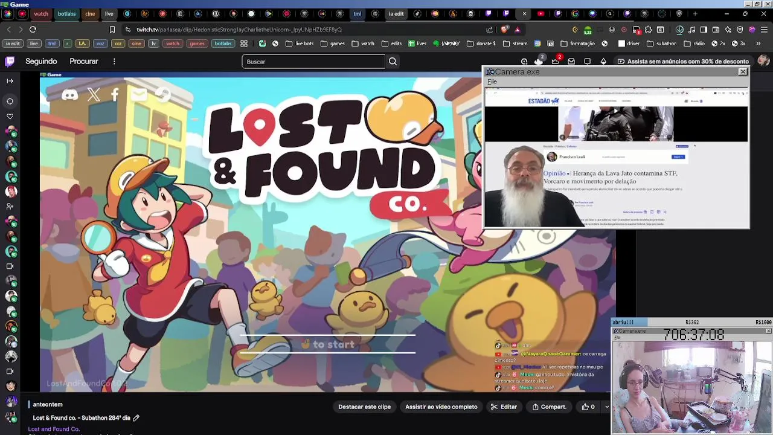Like the clip with thumbs up
Image resolution: width=773 pixels, height=435 pixels.
coord(588,407)
